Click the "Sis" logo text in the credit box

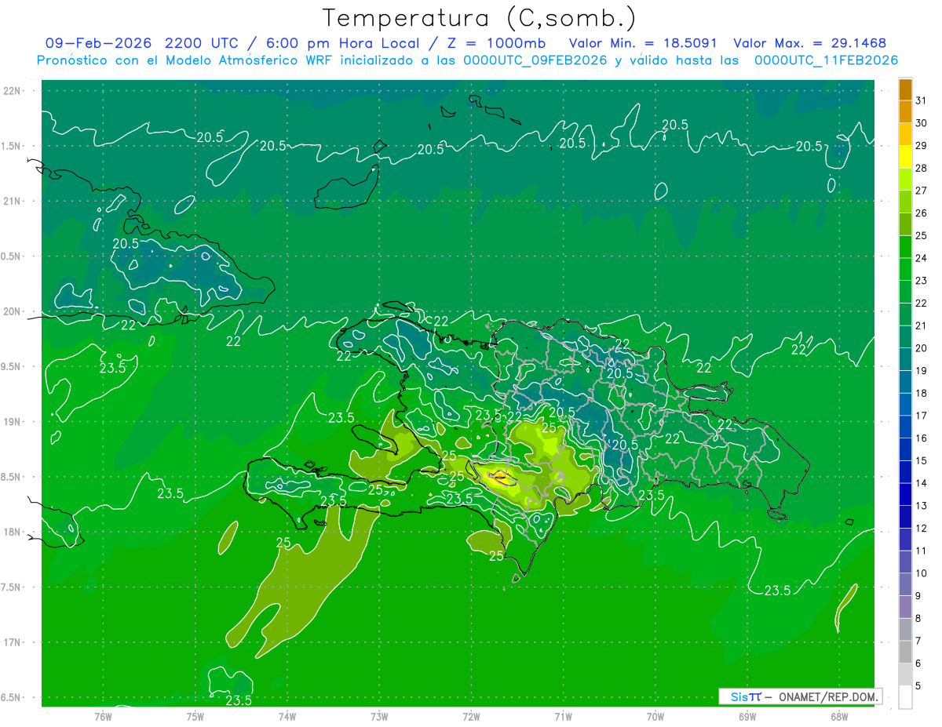coord(739,697)
